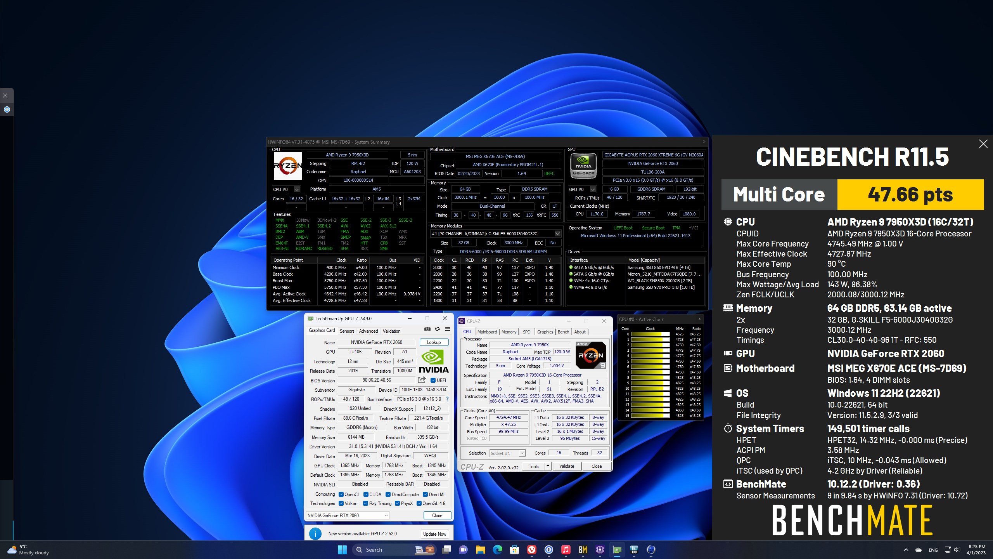
Task: Open the weather widget showing 5°C
Action: [28, 550]
